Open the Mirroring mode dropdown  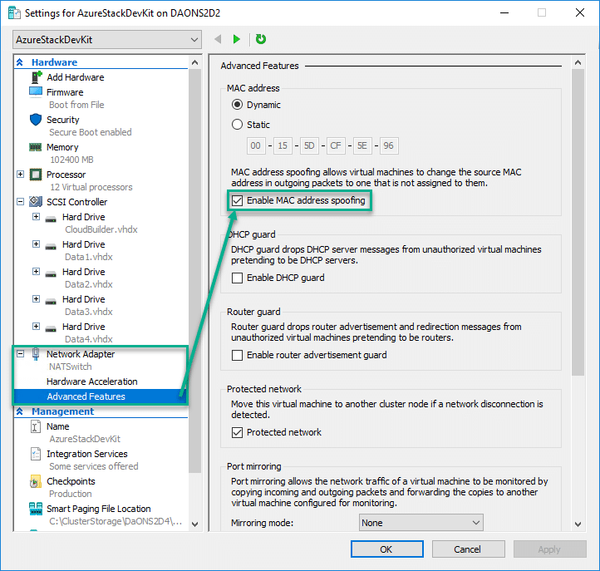click(x=421, y=523)
